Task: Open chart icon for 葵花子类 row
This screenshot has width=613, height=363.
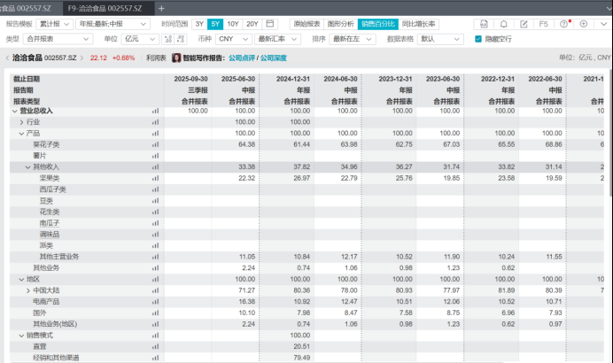Action: [x=156, y=144]
